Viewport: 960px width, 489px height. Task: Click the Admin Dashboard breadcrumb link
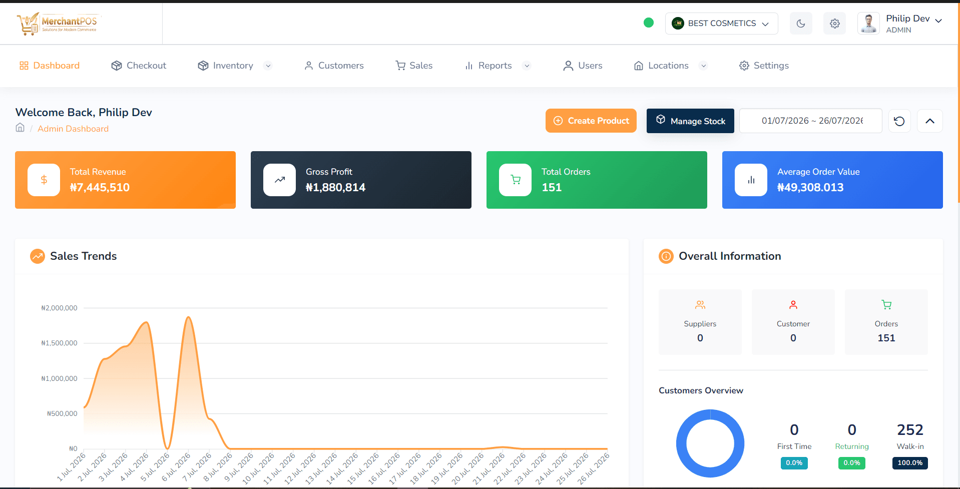point(73,129)
